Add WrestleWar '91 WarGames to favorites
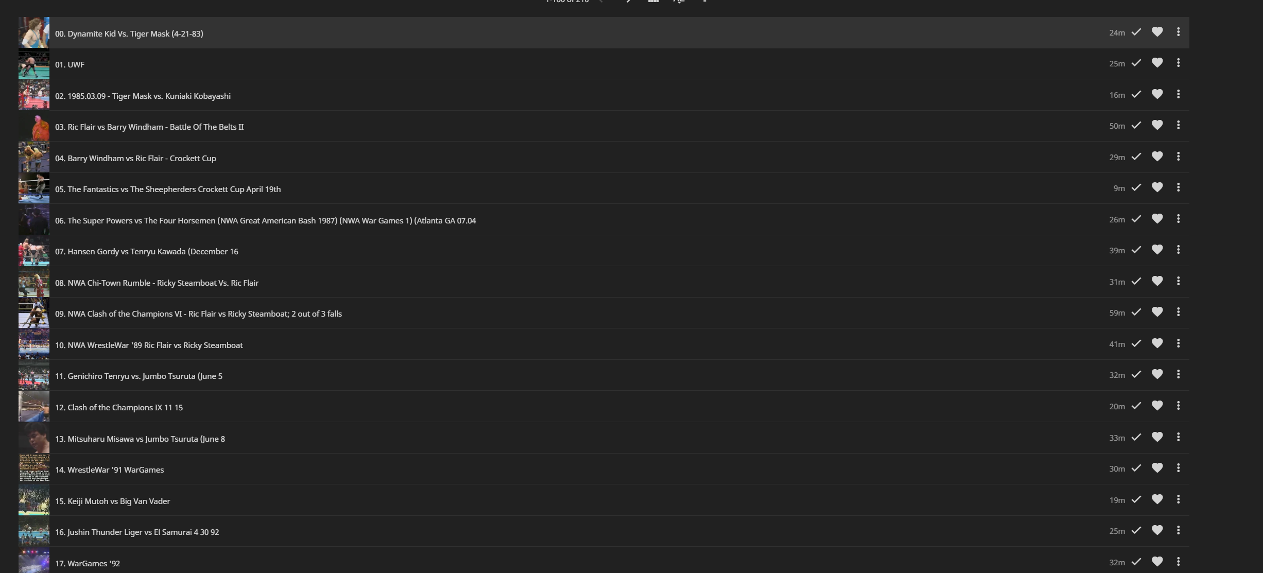Image resolution: width=1263 pixels, height=573 pixels. tap(1157, 468)
